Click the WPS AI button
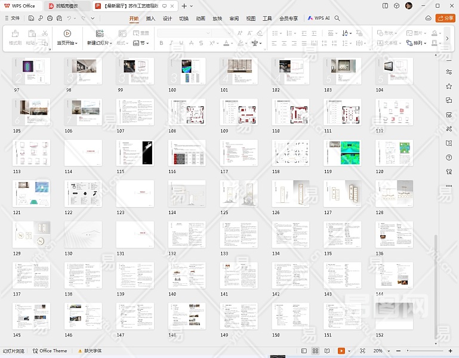This screenshot has height=358, width=459. tap(318, 18)
